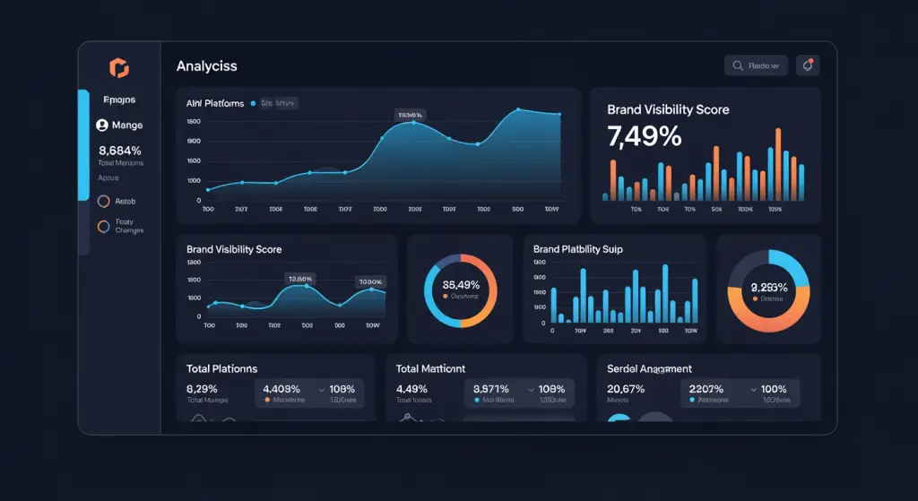Click the ring icon beside Toaty Chamges
This screenshot has width=918, height=501.
click(103, 226)
